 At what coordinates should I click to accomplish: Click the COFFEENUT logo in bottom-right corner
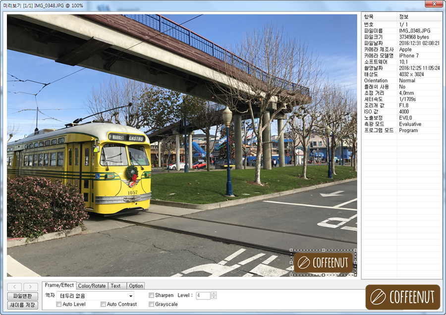[x=403, y=297]
